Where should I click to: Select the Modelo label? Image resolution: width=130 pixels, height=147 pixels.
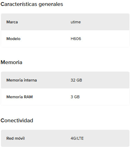[x=14, y=39]
